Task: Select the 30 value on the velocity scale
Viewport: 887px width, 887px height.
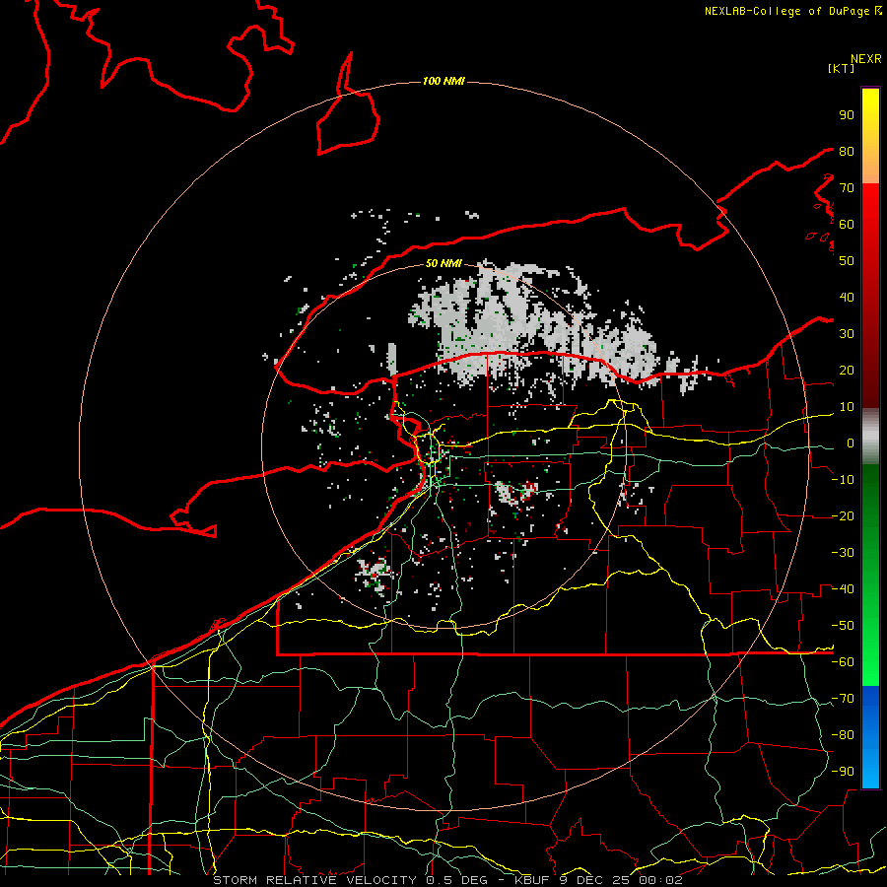Action: point(847,334)
